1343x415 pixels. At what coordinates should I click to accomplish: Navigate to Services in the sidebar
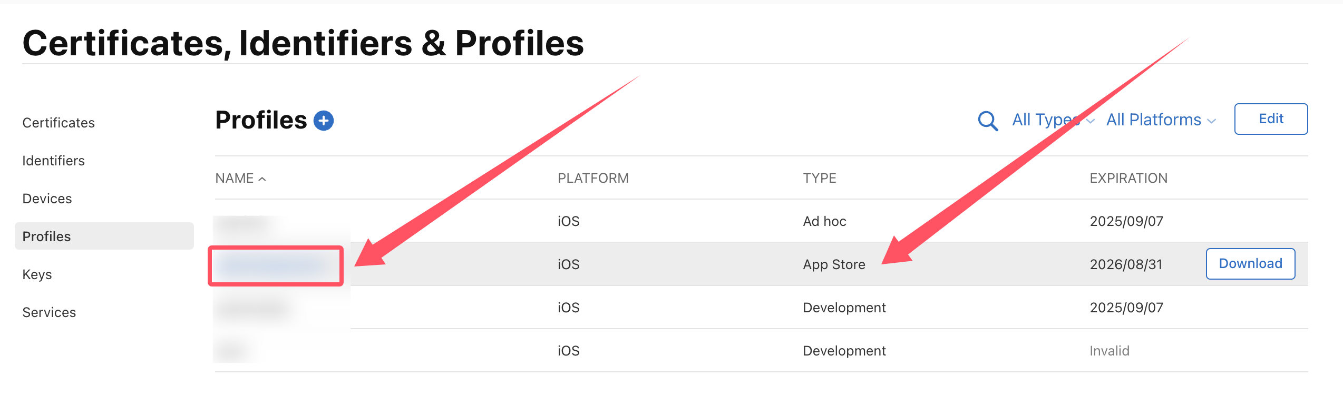49,312
